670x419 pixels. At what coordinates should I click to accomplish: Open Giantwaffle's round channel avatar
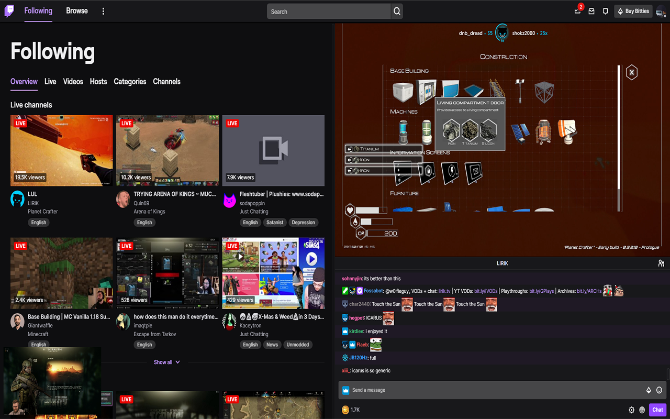click(x=17, y=322)
